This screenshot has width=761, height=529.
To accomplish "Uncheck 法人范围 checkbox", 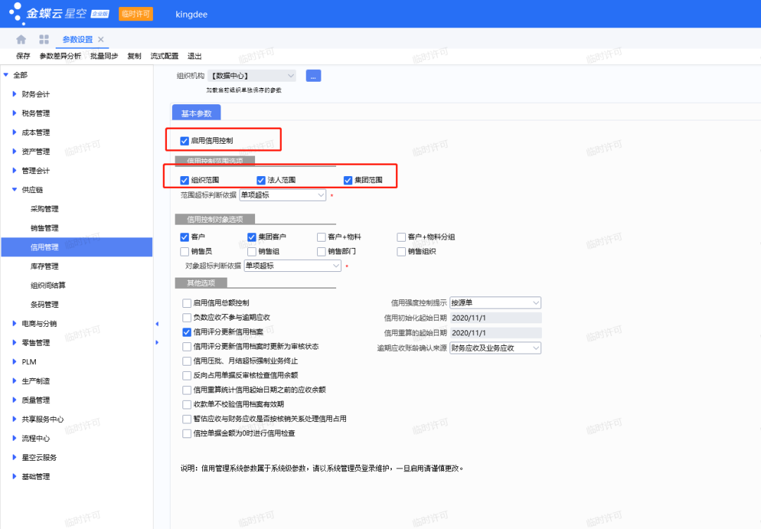I will (261, 180).
